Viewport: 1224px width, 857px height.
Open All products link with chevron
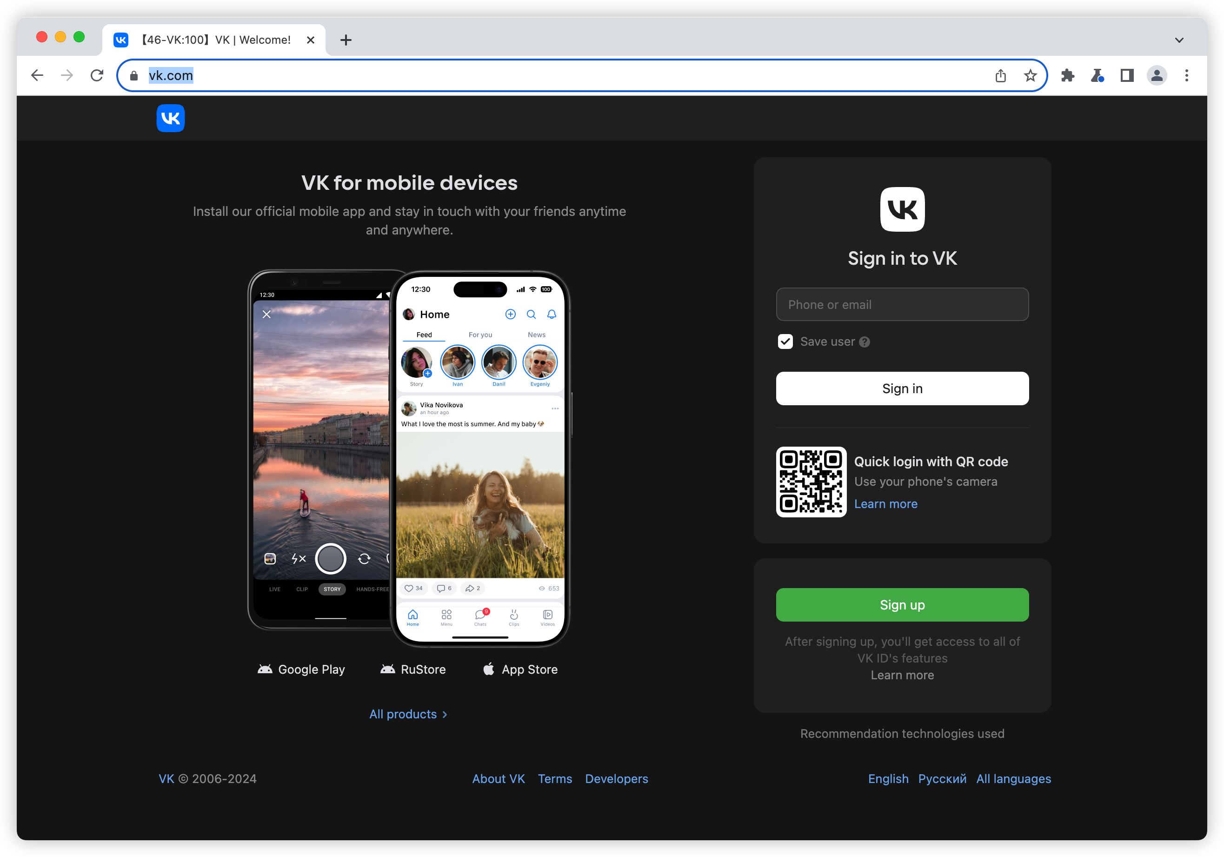coord(408,714)
